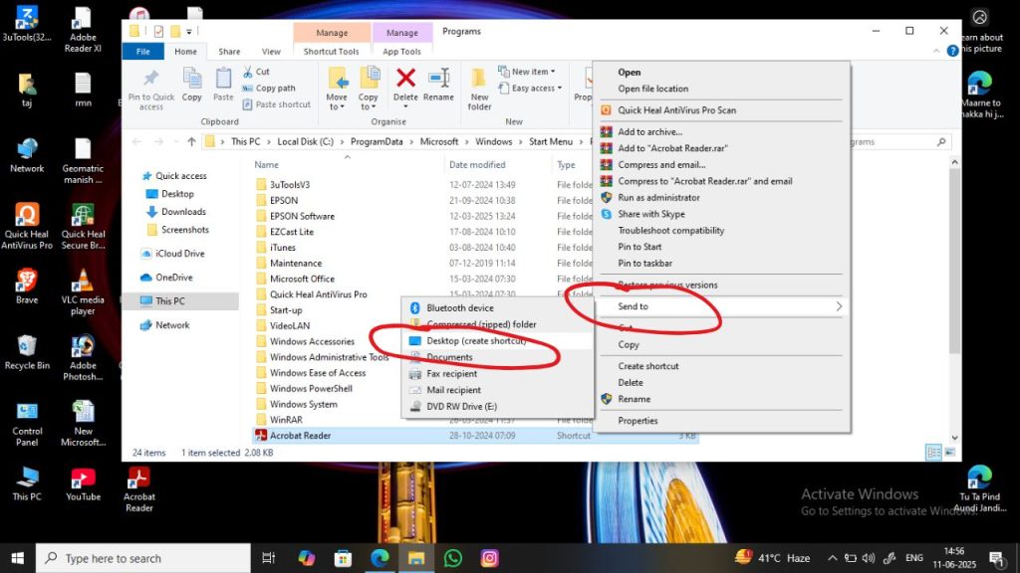Expand the Send to submenu
1020x573 pixels.
point(721,306)
